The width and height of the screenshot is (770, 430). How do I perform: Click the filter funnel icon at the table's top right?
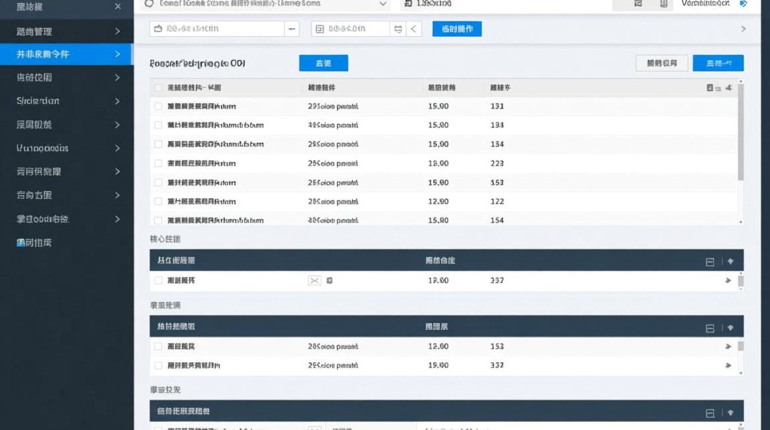[x=728, y=88]
